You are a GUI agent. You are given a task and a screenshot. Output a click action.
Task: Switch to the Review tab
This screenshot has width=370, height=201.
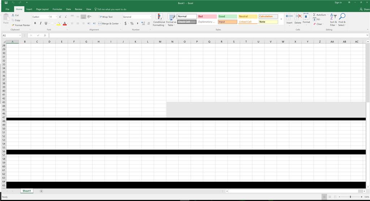point(78,9)
